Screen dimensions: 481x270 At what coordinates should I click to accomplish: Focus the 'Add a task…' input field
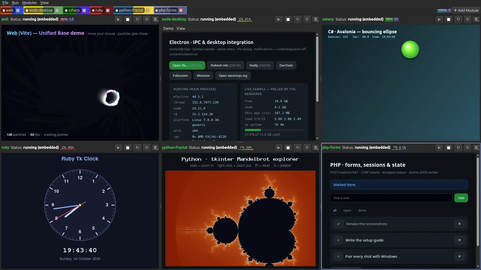(391, 198)
